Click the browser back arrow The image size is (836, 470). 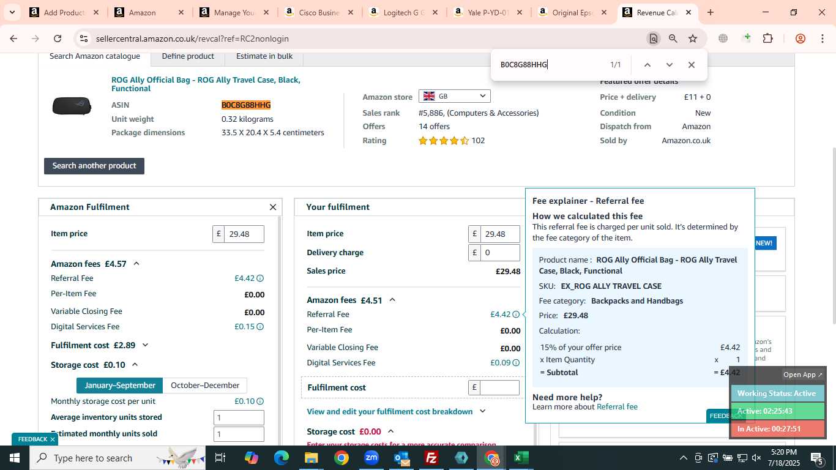[13, 39]
